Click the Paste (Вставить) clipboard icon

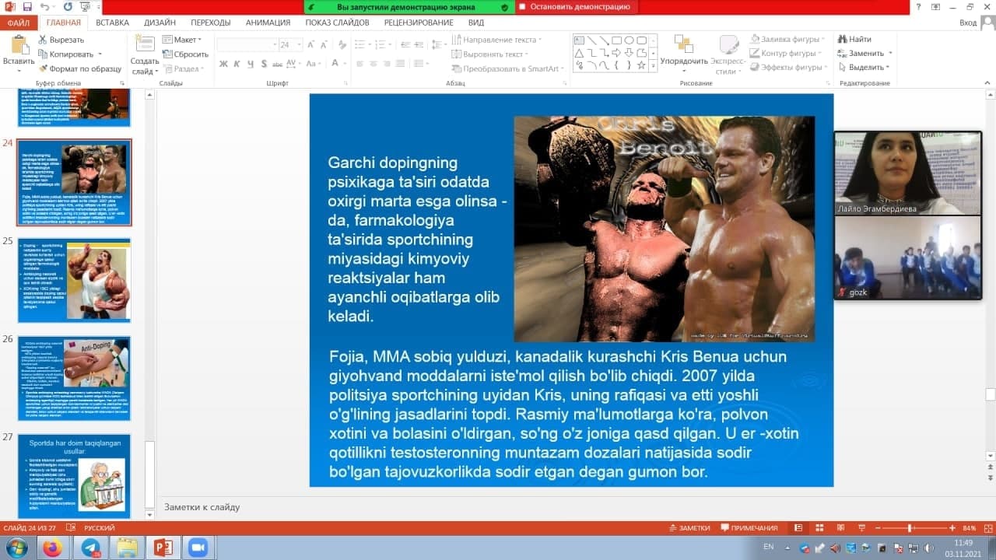click(x=19, y=44)
